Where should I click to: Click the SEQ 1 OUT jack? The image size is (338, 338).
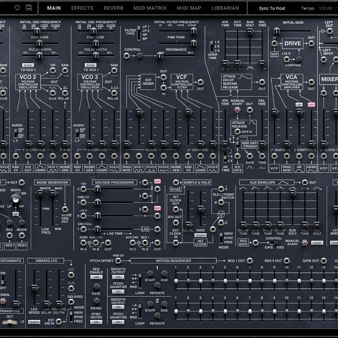250,261
